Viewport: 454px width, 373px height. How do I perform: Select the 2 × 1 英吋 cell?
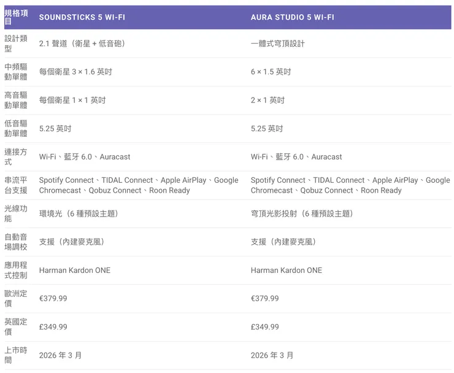(x=267, y=100)
